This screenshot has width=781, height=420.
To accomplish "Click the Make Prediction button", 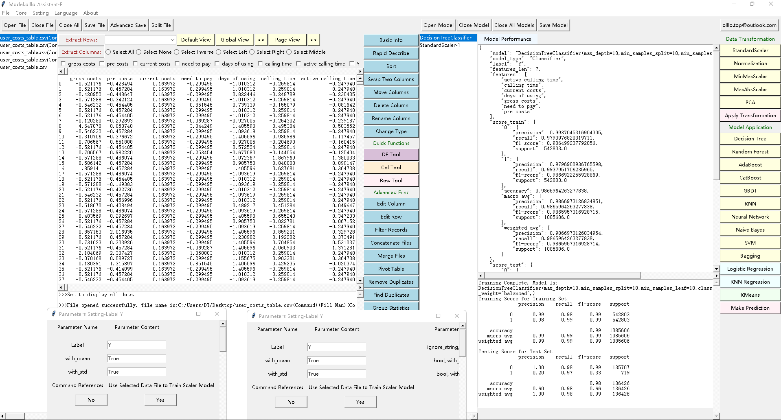I will click(x=750, y=308).
